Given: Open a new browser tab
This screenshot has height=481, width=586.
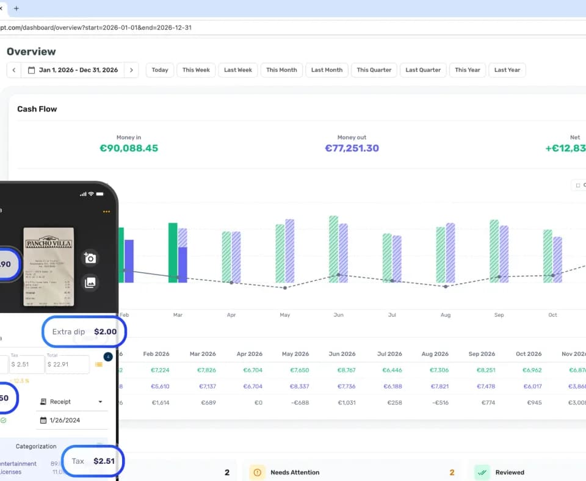Looking at the screenshot, I should 16,8.
